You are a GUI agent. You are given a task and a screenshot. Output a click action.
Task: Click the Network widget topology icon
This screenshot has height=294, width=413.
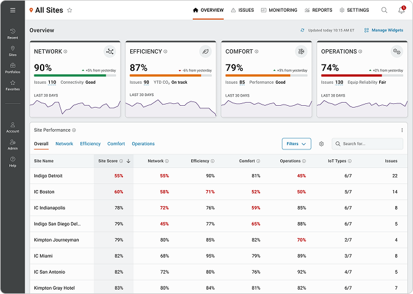[110, 52]
